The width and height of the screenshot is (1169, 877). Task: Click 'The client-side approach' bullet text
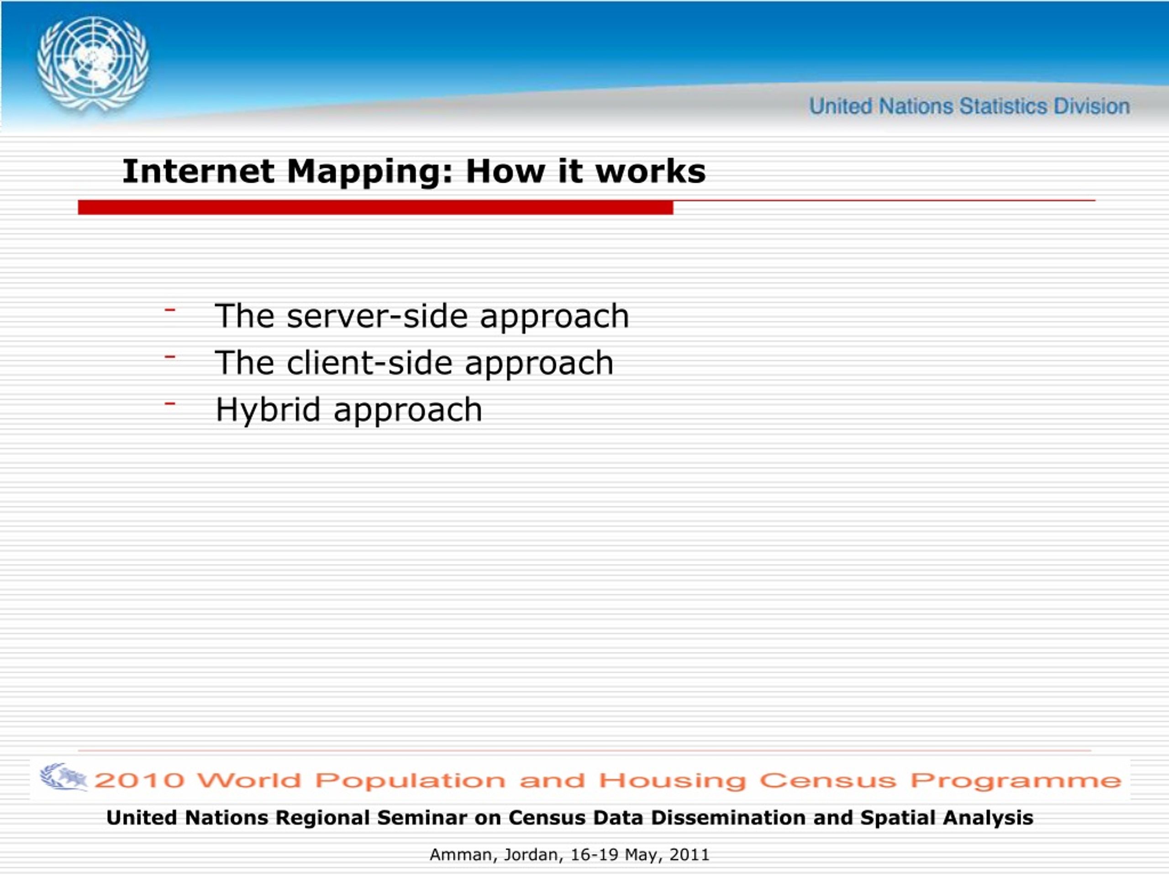(414, 363)
